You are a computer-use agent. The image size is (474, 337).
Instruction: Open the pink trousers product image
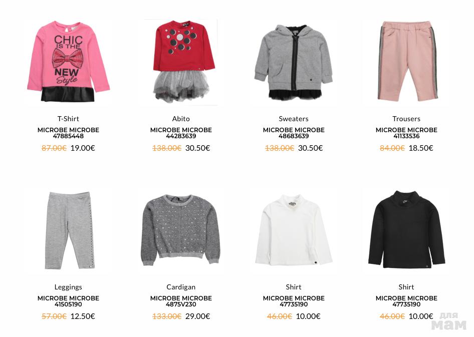(406, 61)
